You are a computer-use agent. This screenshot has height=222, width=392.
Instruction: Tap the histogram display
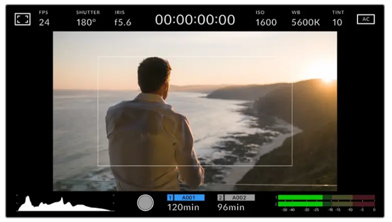point(66,203)
